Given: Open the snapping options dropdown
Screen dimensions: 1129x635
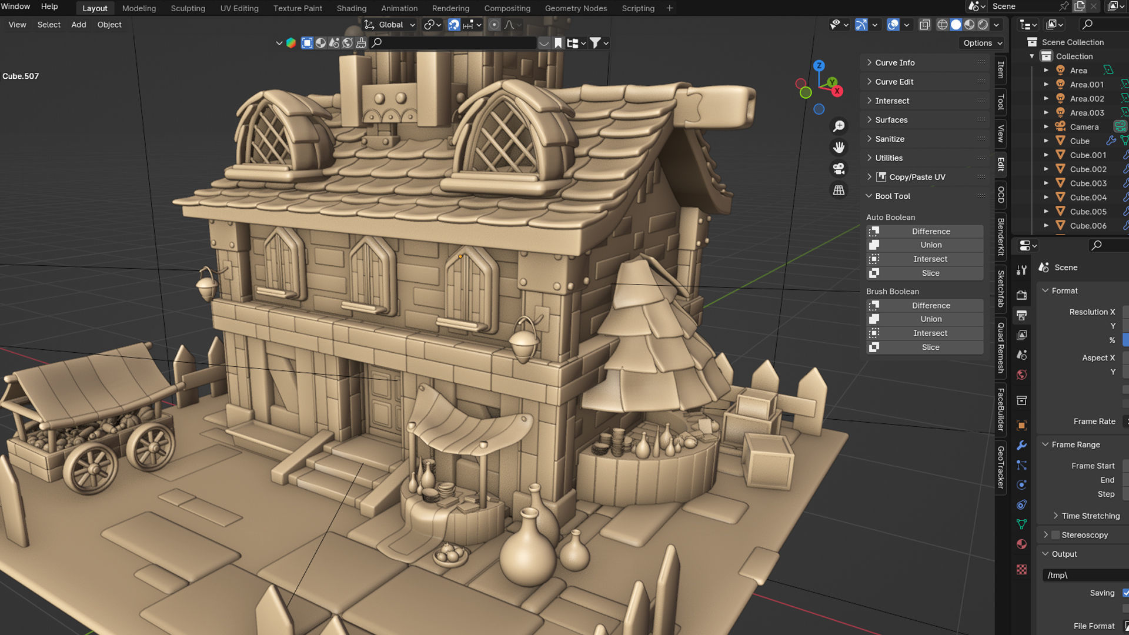Looking at the screenshot, I should [x=473, y=25].
